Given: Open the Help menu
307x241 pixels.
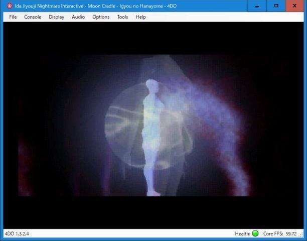Looking at the screenshot, I should 140,17.
